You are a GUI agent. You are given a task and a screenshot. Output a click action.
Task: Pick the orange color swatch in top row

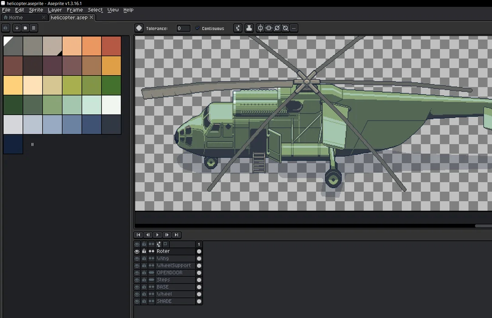pyautogui.click(x=92, y=46)
